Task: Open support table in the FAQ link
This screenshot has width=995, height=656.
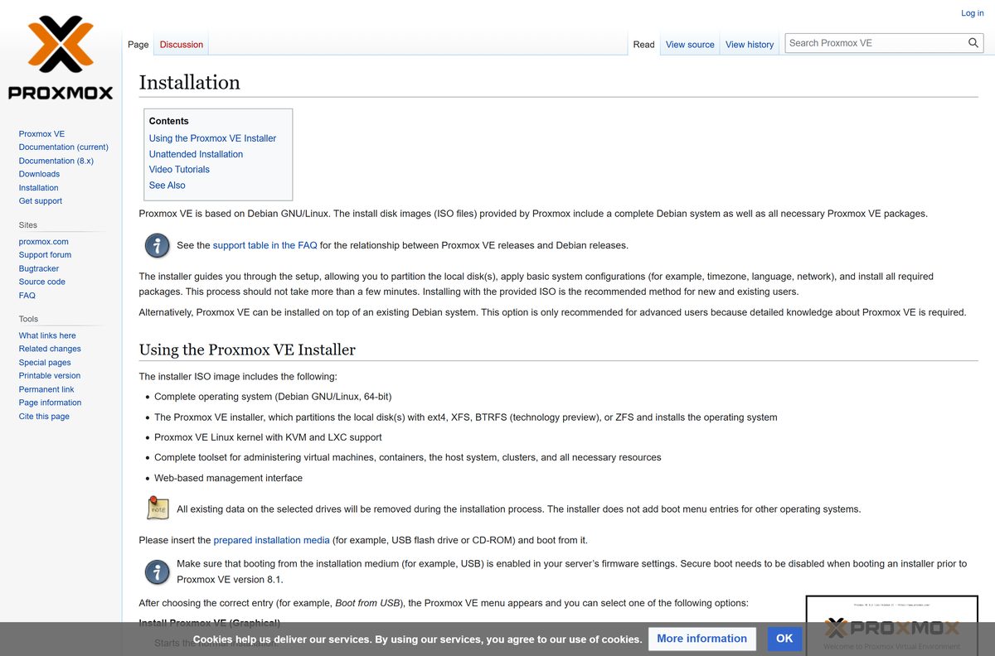Action: tap(265, 245)
